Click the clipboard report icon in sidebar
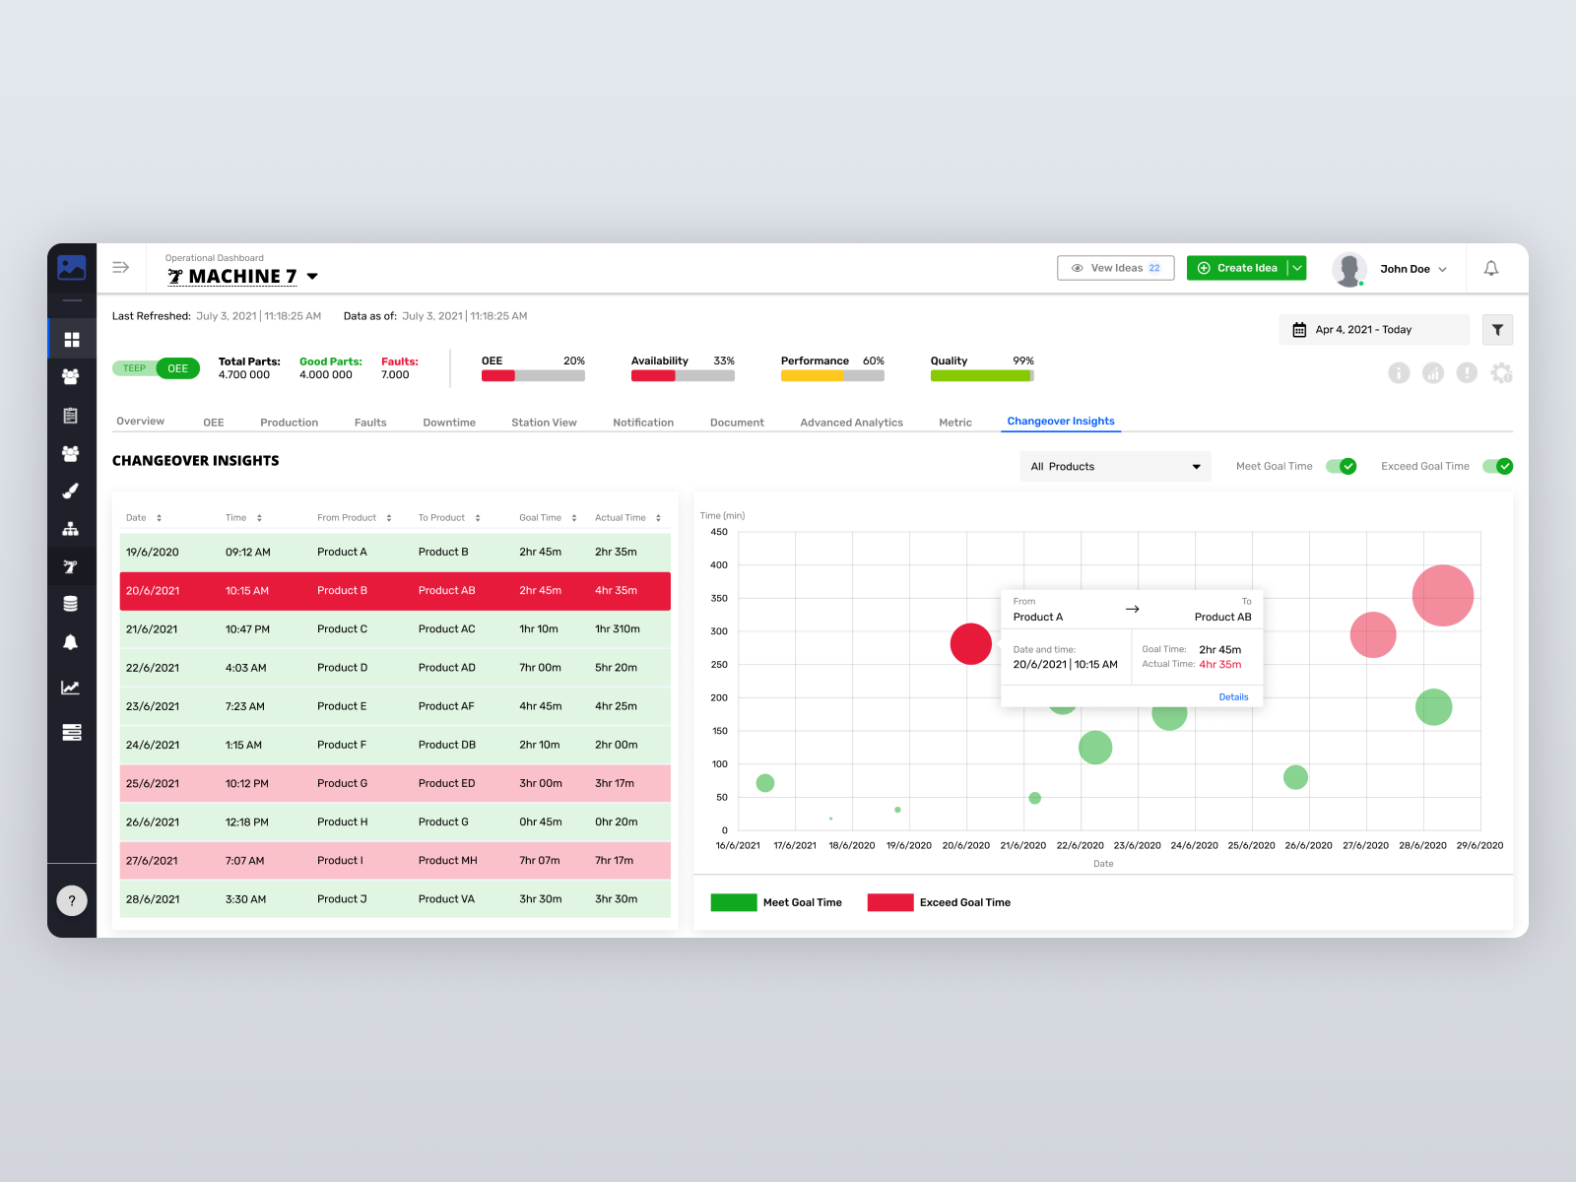Viewport: 1576px width, 1182px height. point(71,416)
